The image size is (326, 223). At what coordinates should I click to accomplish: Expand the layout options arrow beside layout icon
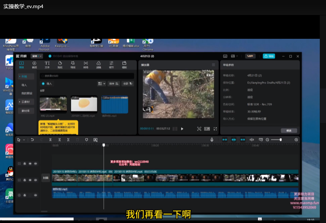click(237, 56)
